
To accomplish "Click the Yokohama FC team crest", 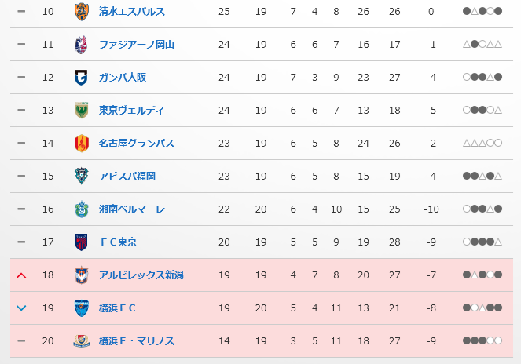I will point(81,308).
